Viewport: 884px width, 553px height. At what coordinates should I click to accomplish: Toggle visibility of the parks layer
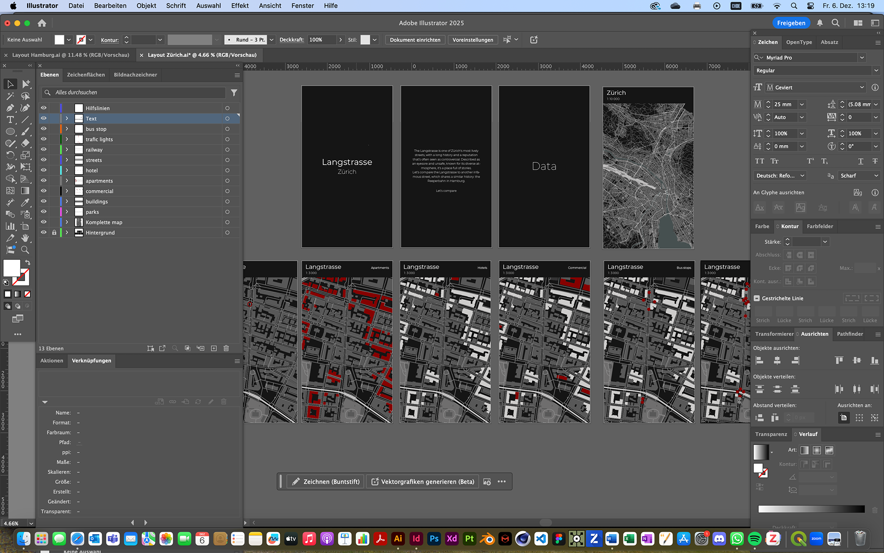44,212
